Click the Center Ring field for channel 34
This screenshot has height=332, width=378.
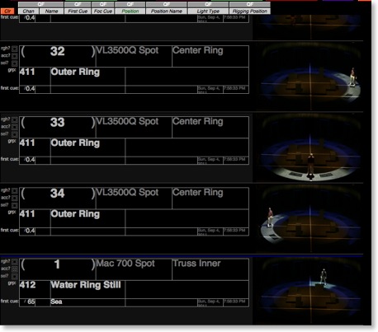210,199
